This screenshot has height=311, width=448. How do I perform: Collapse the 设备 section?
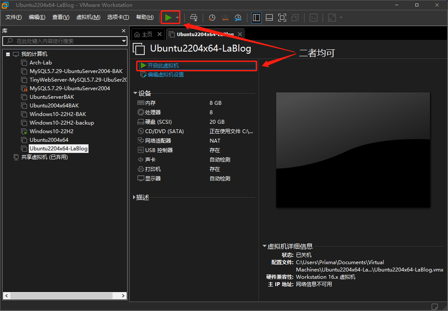pyautogui.click(x=135, y=93)
